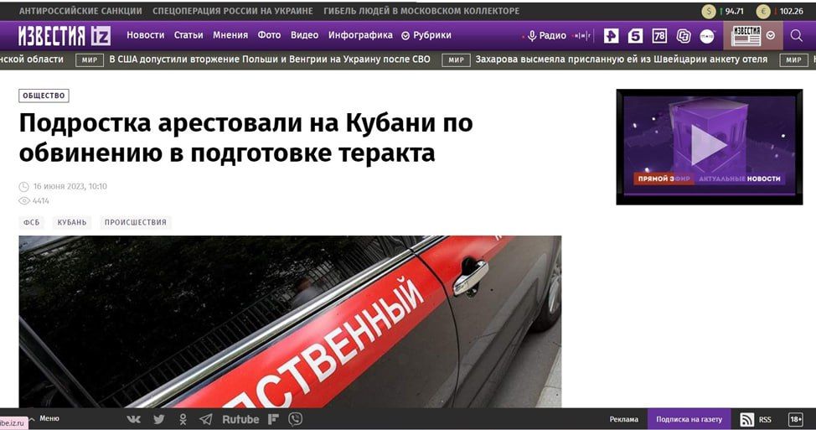
Task: Open the Flipboard F icon
Action: [x=273, y=419]
